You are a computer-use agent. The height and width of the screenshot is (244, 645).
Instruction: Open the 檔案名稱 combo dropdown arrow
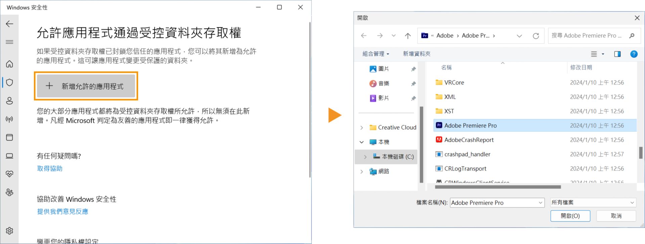click(541, 203)
